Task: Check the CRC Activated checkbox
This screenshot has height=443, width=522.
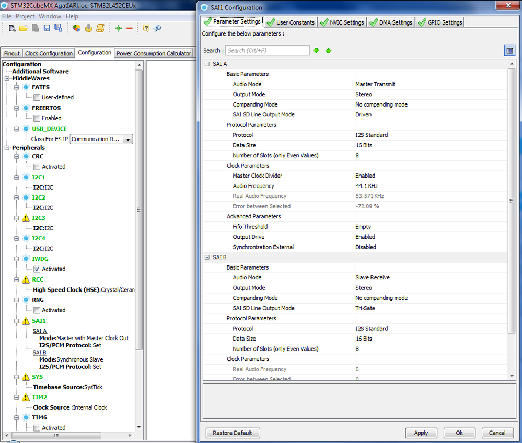Action: pos(37,167)
